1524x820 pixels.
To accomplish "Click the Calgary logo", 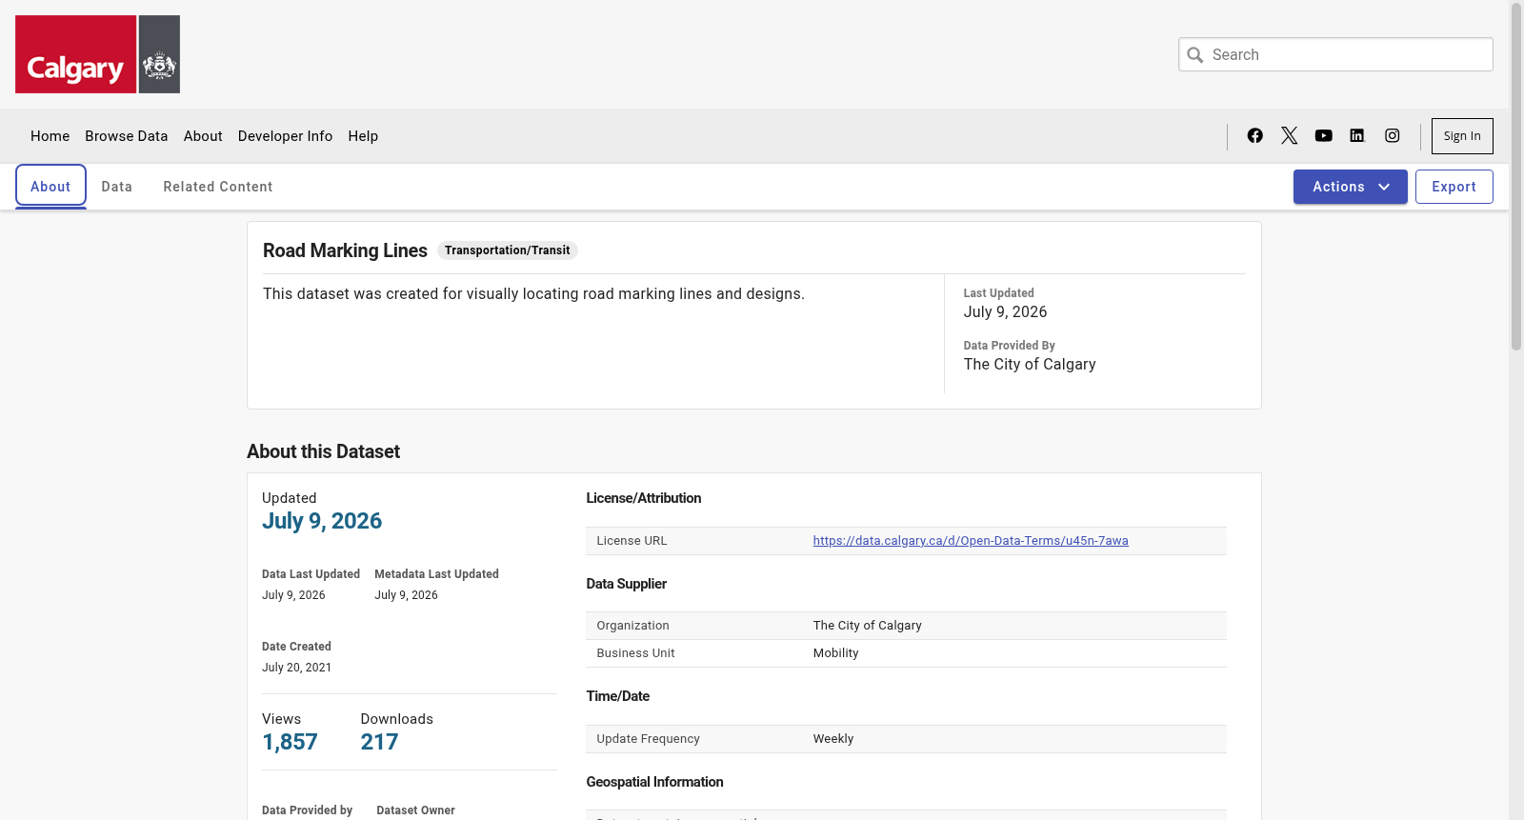I will point(97,54).
